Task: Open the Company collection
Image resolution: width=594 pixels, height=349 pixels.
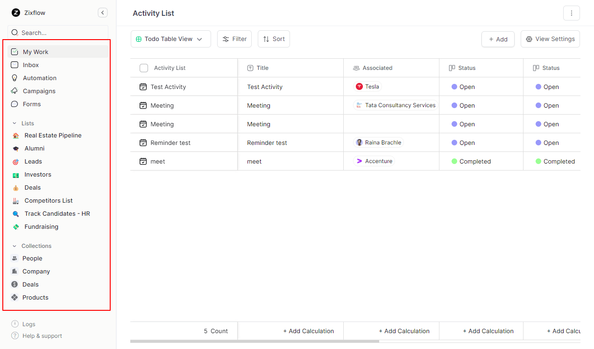Action: [35, 271]
